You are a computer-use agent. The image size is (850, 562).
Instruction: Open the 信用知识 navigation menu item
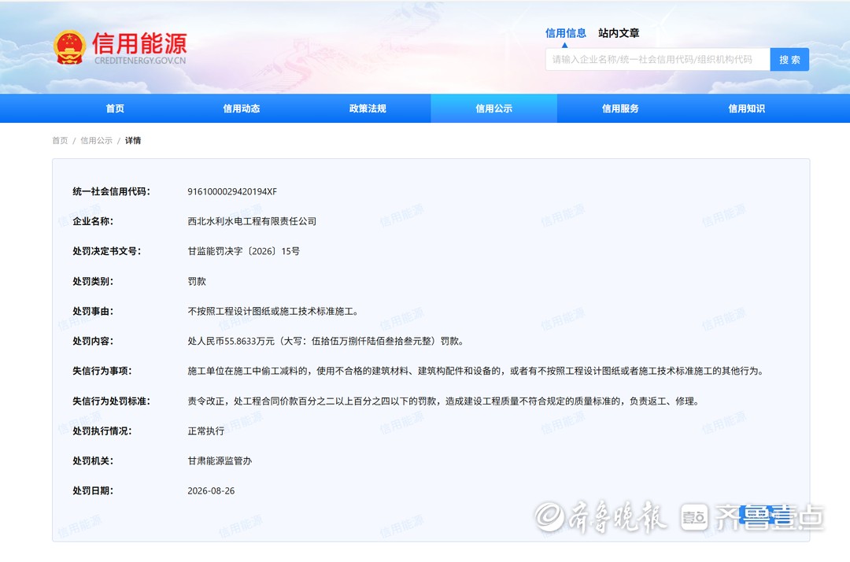click(x=746, y=109)
